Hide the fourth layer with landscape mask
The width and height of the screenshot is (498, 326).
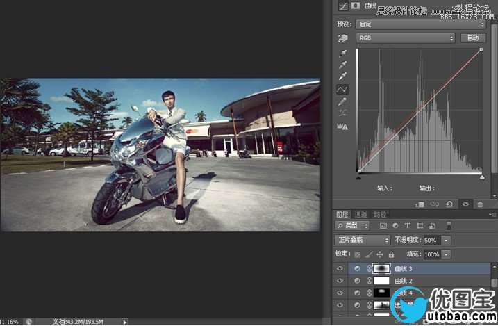[x=340, y=305]
